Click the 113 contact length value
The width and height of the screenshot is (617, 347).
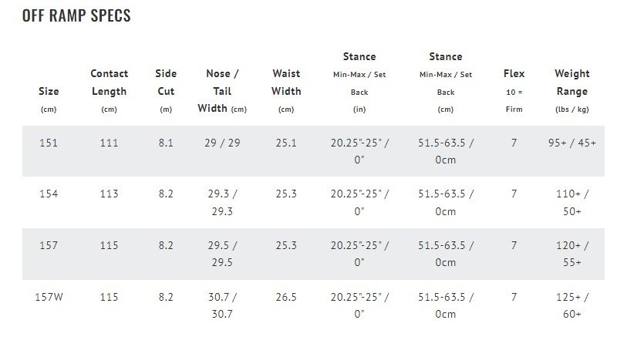110,194
